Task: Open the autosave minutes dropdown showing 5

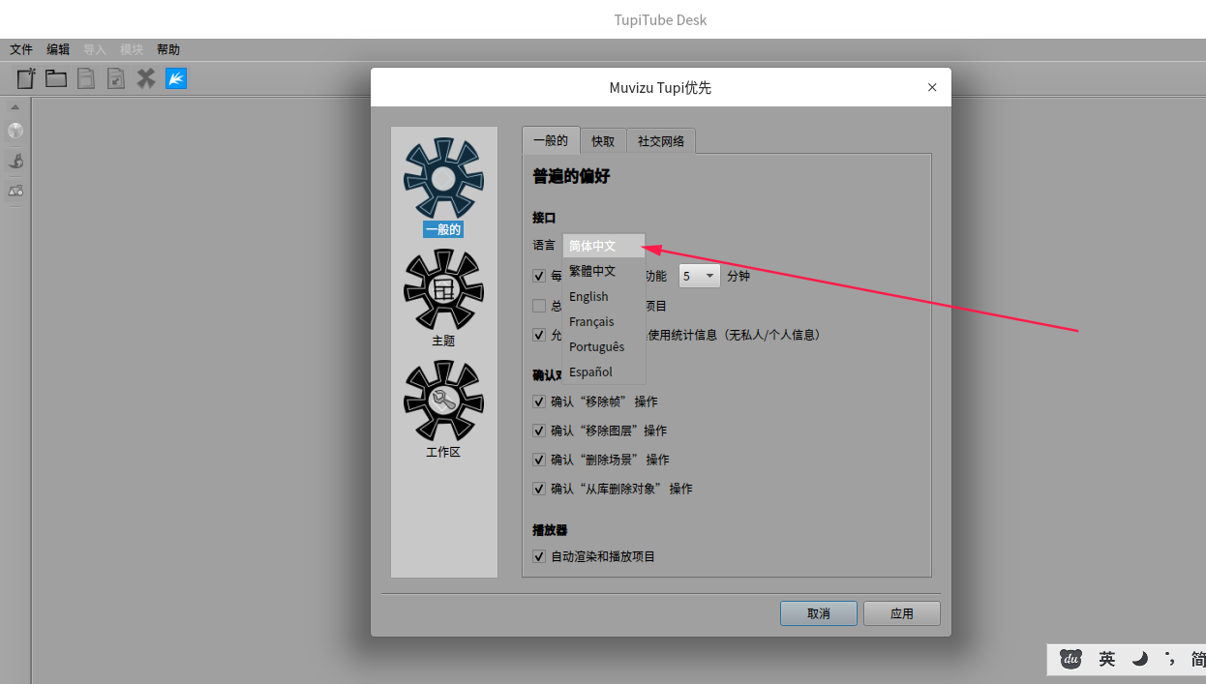Action: pyautogui.click(x=700, y=276)
